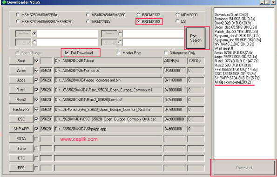
Task: Check the PFS row checkbox
Action: (x=36, y=168)
